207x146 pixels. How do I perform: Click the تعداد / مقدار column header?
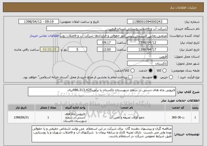point(48,108)
